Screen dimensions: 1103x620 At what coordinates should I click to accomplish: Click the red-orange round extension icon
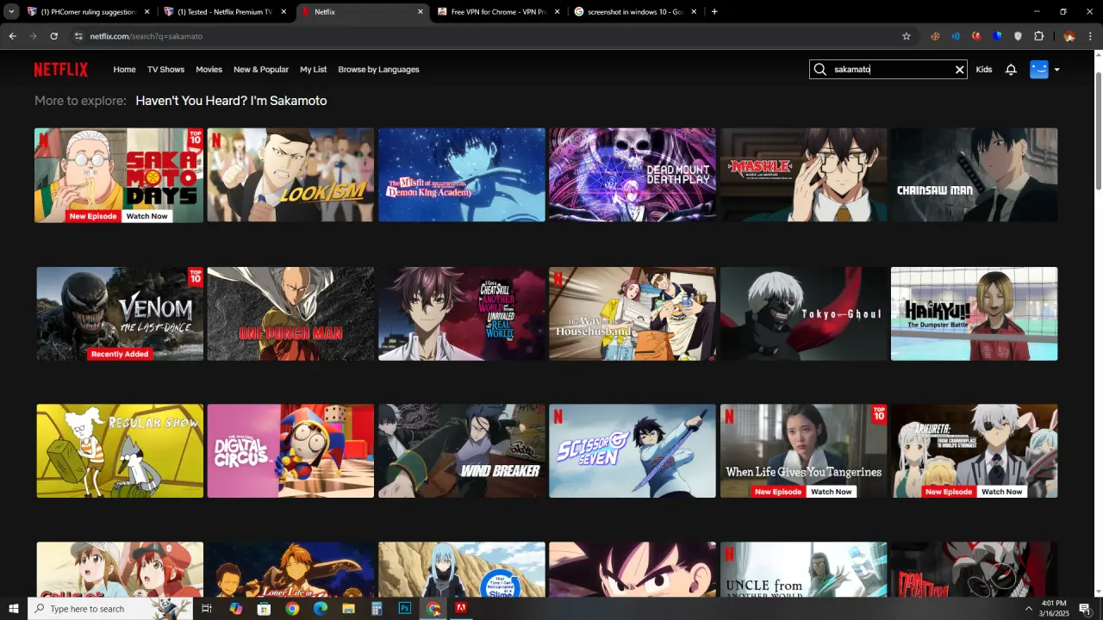tap(976, 36)
